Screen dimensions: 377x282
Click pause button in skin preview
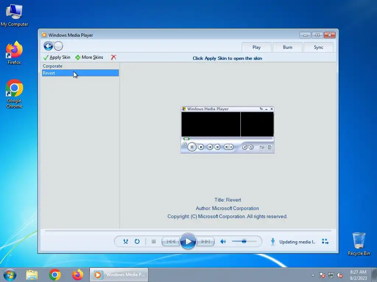[192, 147]
